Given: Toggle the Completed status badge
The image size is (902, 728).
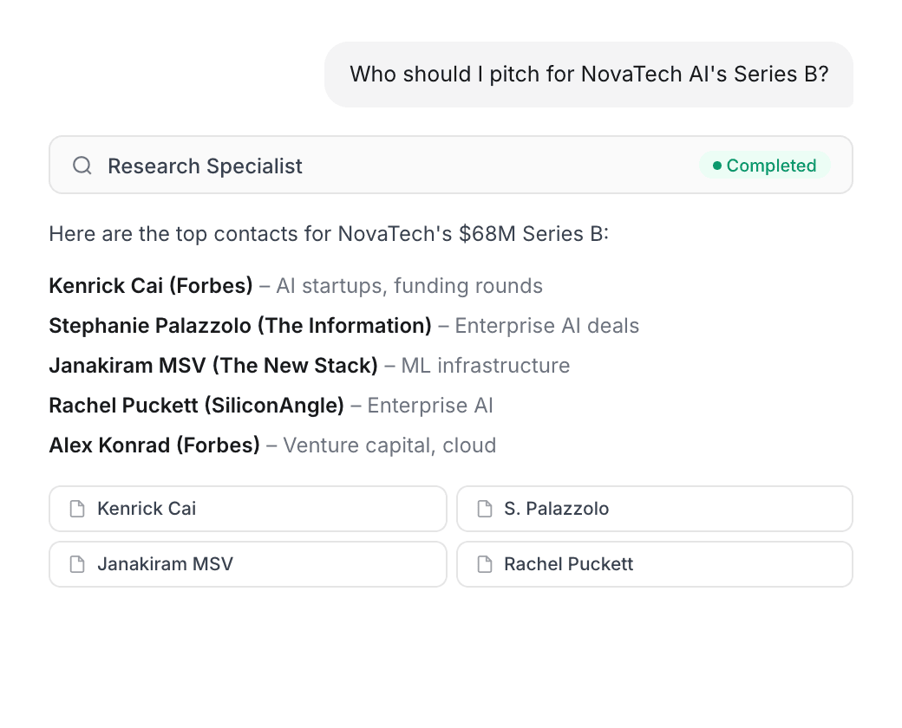Looking at the screenshot, I should 765,165.
